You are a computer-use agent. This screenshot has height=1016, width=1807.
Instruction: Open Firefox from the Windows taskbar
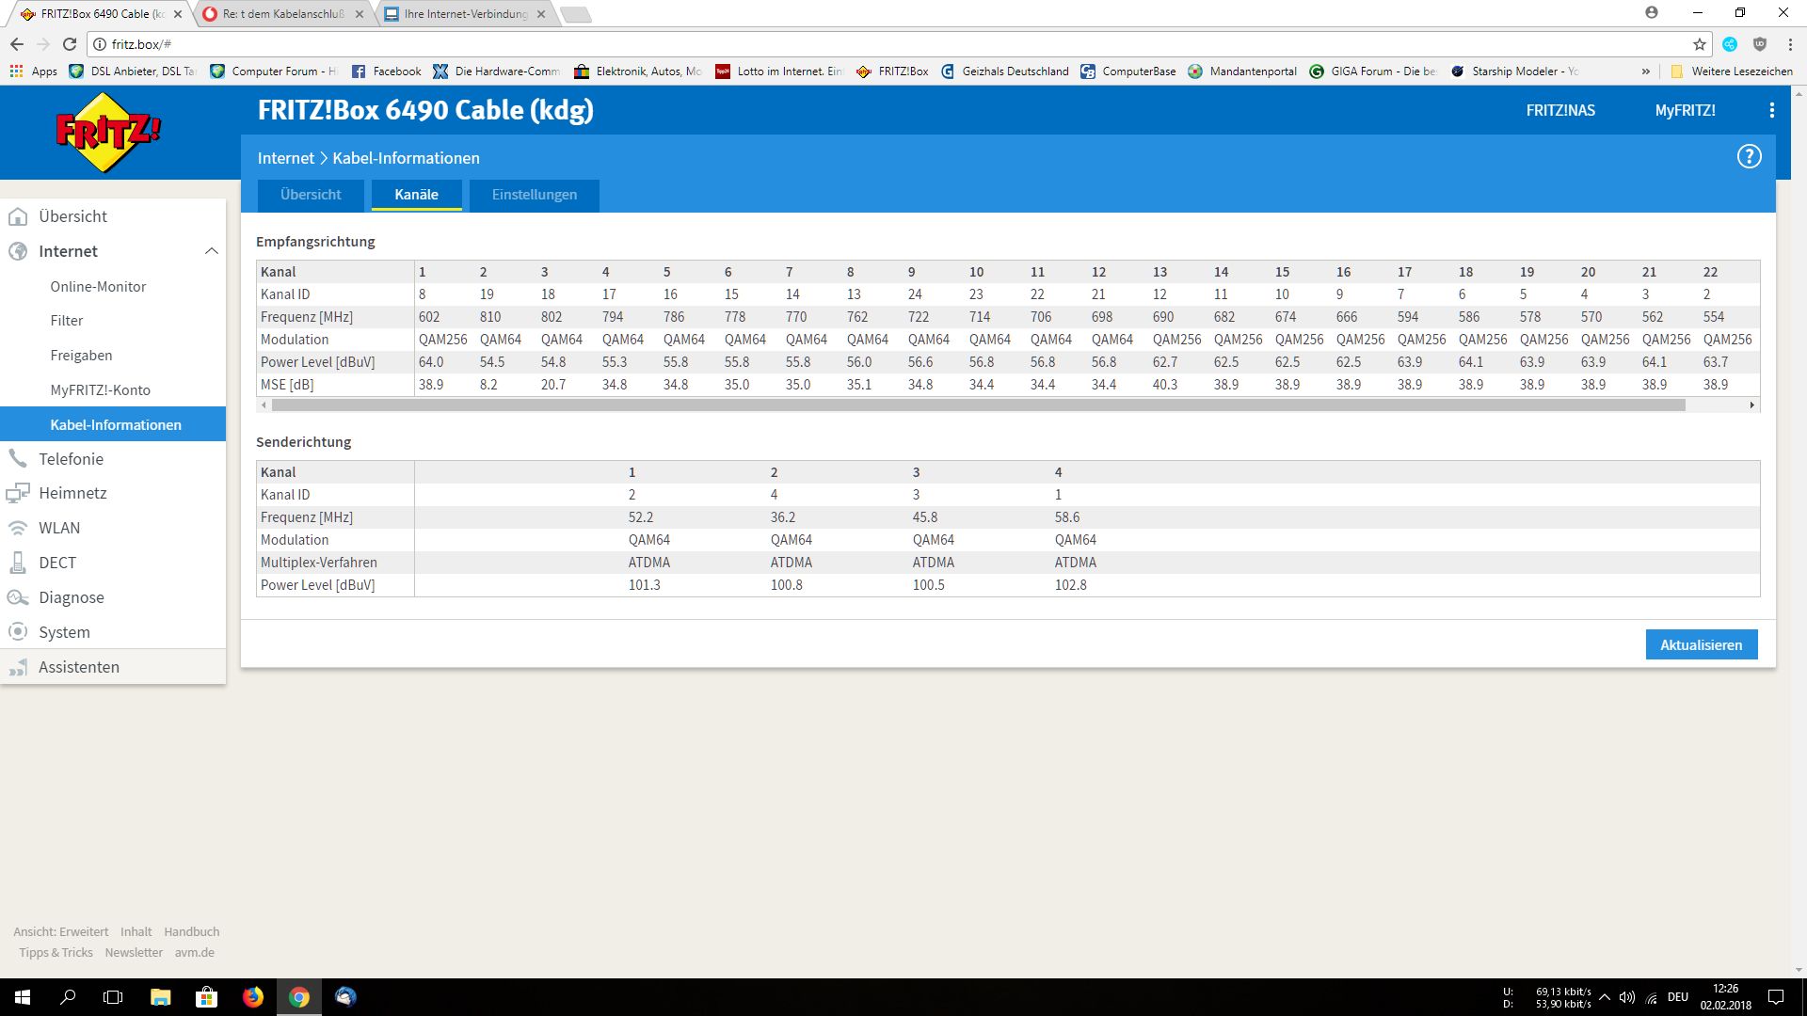[x=253, y=997]
